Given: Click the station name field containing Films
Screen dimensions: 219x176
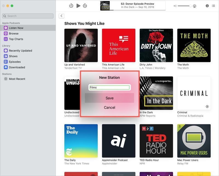Looking at the screenshot, I should pyautogui.click(x=109, y=87).
